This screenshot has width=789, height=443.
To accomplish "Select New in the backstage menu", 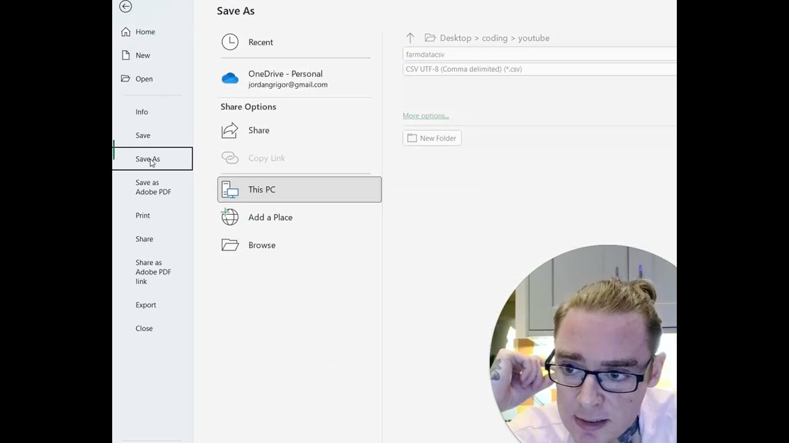I will [x=142, y=55].
